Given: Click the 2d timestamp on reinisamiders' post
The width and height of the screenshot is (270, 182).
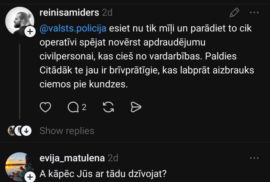Looking at the screenshot, I should coord(107,12).
